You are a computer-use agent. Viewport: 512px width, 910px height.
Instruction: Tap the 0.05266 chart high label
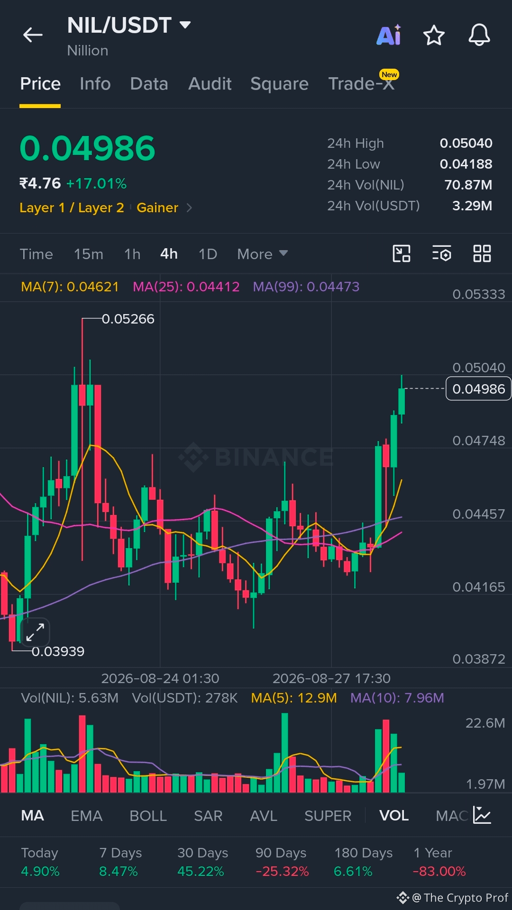tap(128, 319)
